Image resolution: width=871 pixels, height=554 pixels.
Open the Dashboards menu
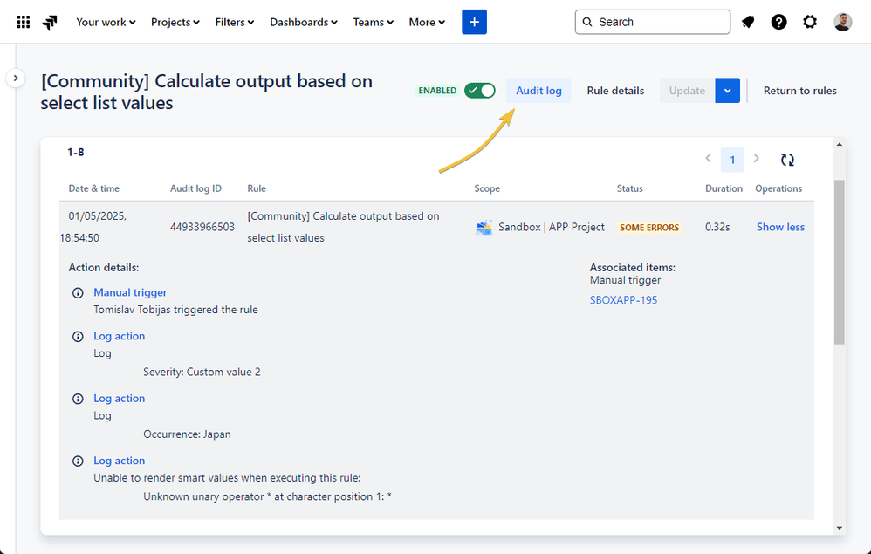(304, 22)
